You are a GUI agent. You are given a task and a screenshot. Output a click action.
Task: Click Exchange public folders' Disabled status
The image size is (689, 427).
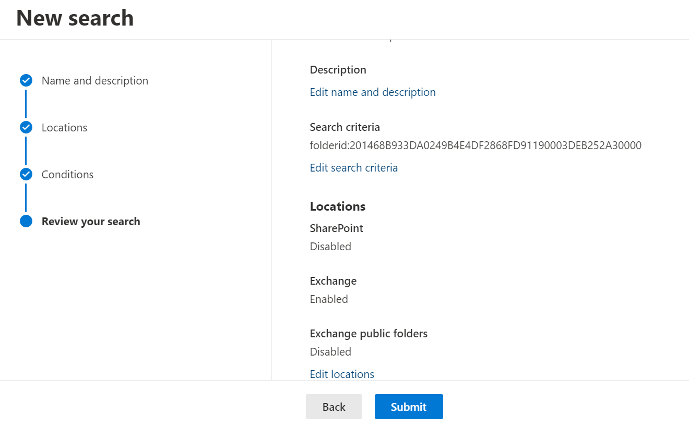[330, 352]
